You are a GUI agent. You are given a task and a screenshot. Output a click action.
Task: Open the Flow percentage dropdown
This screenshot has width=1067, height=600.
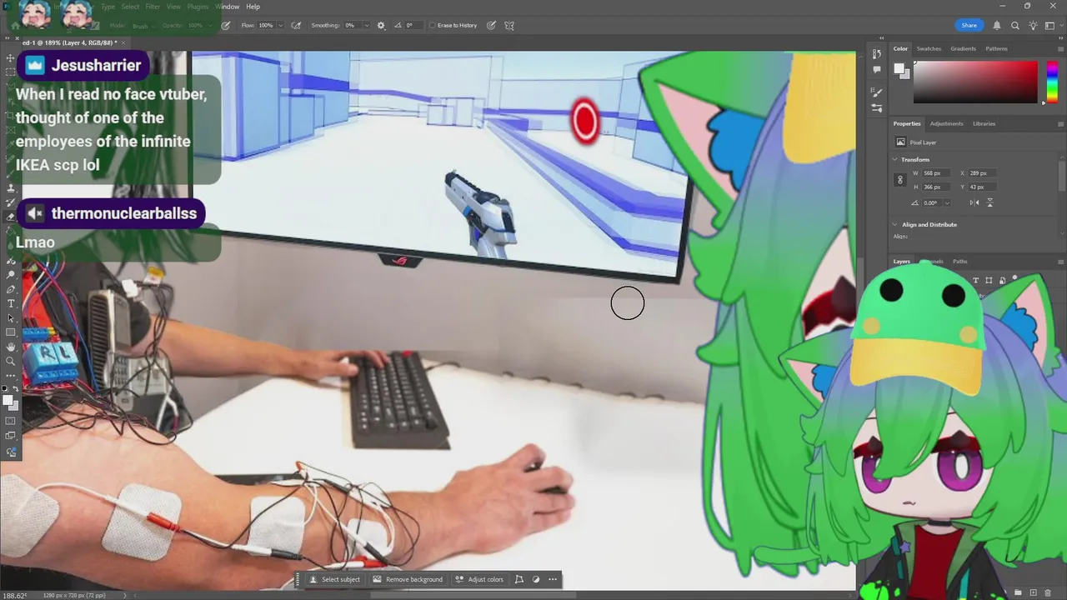coord(280,26)
